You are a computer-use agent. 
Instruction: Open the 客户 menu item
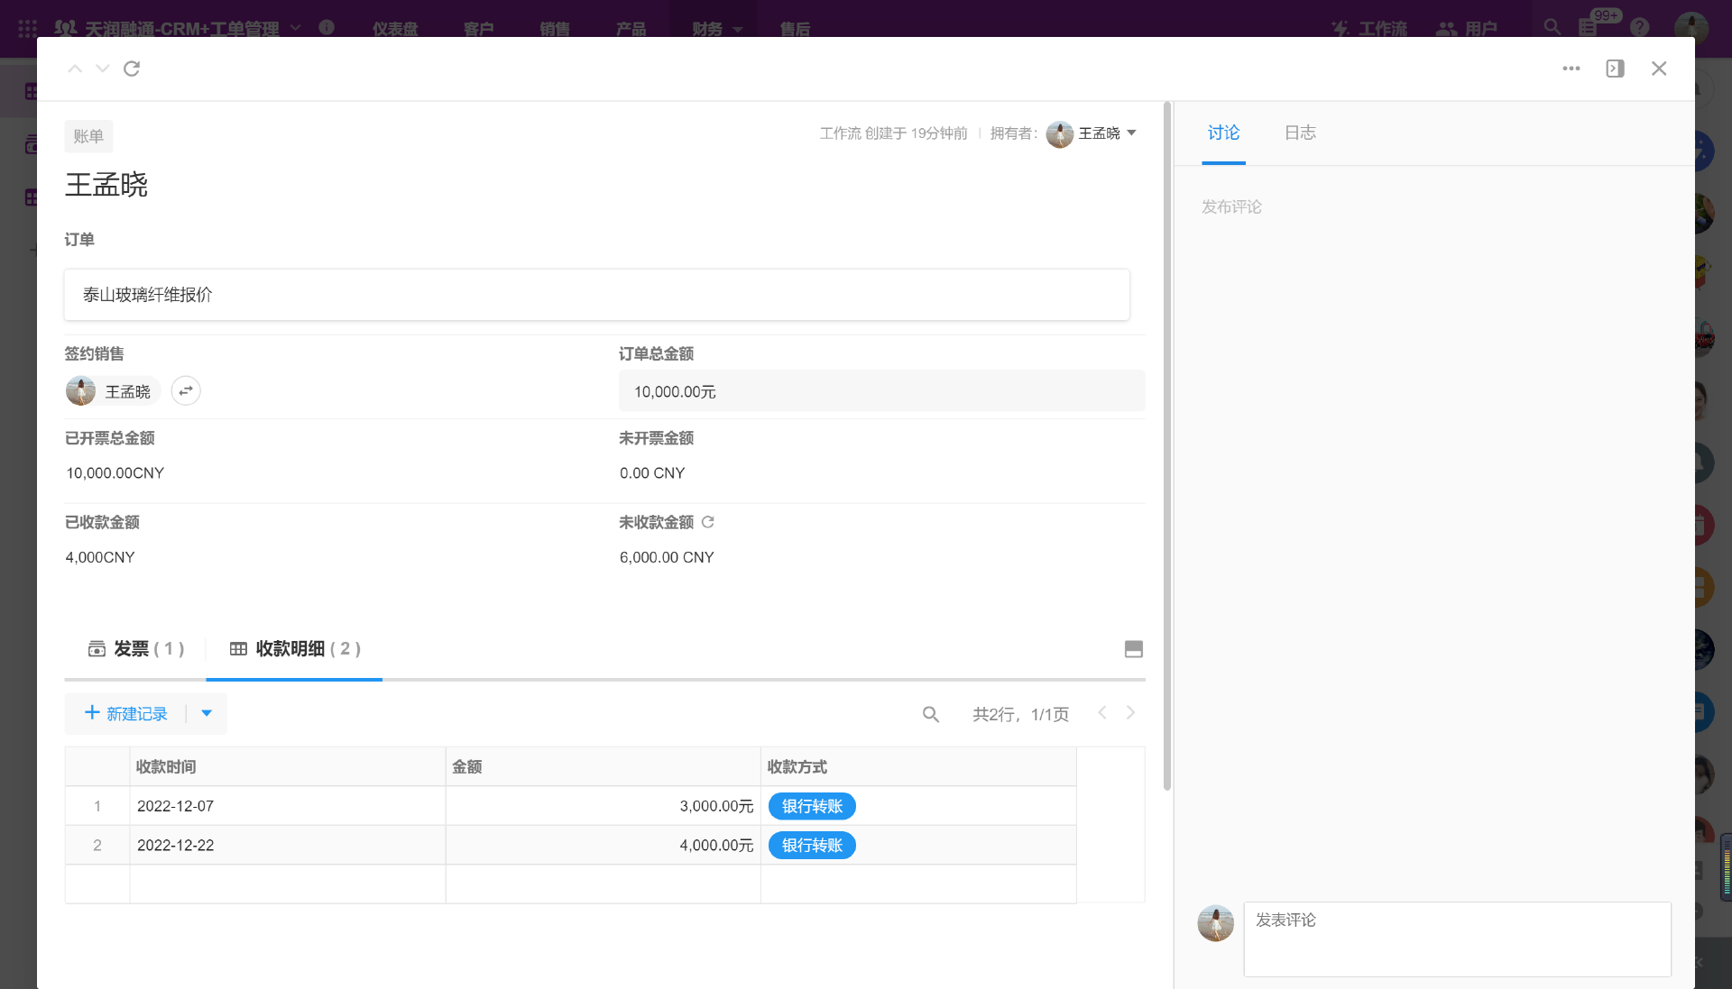(x=478, y=29)
